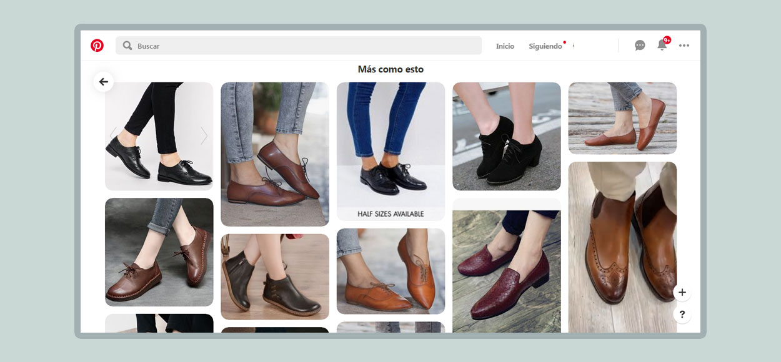781x362 pixels.
Task: Show previous image on black oxford pin
Action: pyautogui.click(x=113, y=135)
